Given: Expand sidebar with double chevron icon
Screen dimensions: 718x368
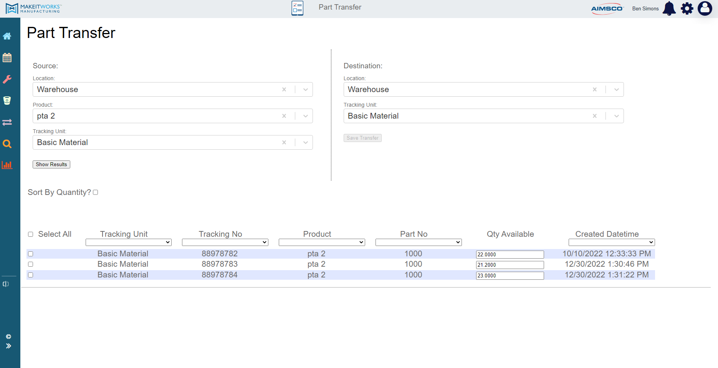Looking at the screenshot, I should click(8, 346).
